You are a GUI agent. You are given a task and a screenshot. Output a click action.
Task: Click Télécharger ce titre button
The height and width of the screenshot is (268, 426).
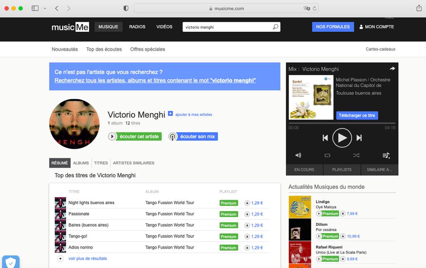click(x=357, y=115)
